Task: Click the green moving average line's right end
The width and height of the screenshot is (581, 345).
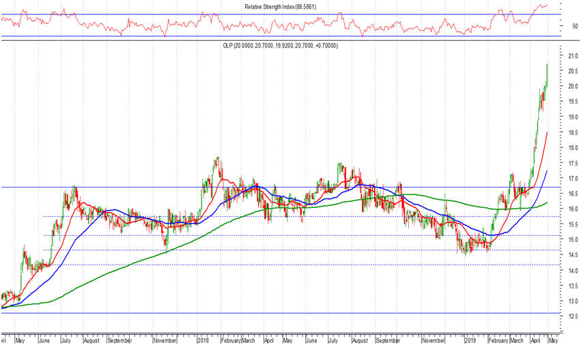Action: pos(548,202)
